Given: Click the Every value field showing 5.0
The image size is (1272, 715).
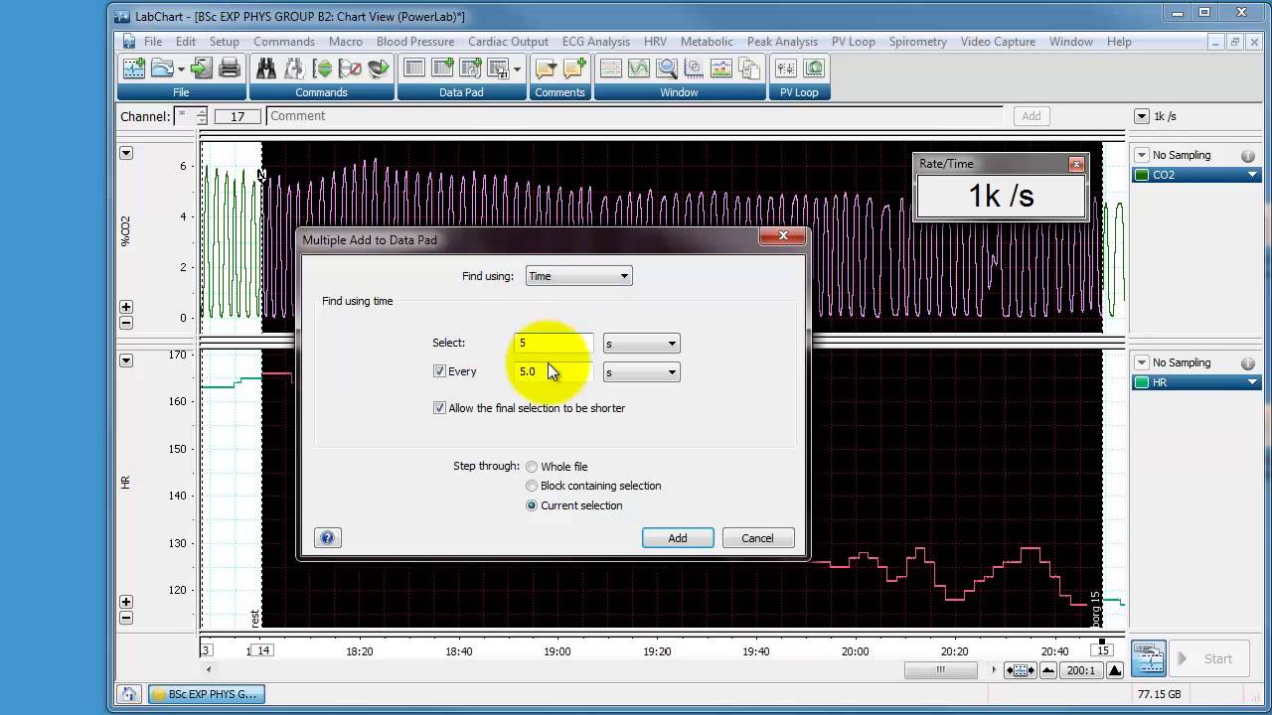Looking at the screenshot, I should point(554,372).
